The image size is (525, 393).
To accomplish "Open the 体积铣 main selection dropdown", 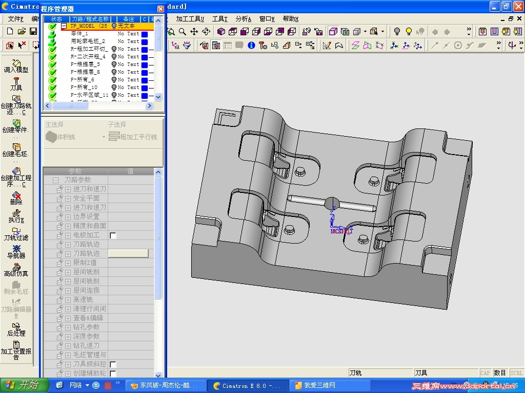I will [103, 137].
